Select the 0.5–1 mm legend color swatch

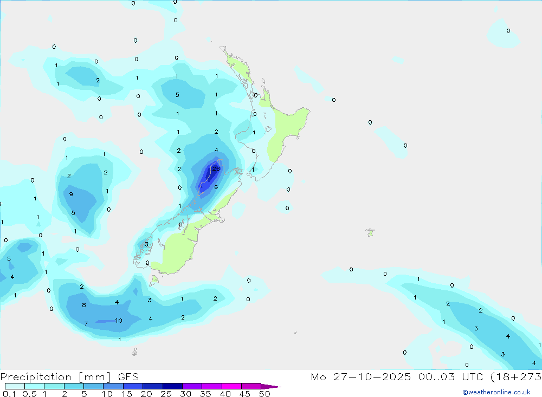[x=34, y=386]
